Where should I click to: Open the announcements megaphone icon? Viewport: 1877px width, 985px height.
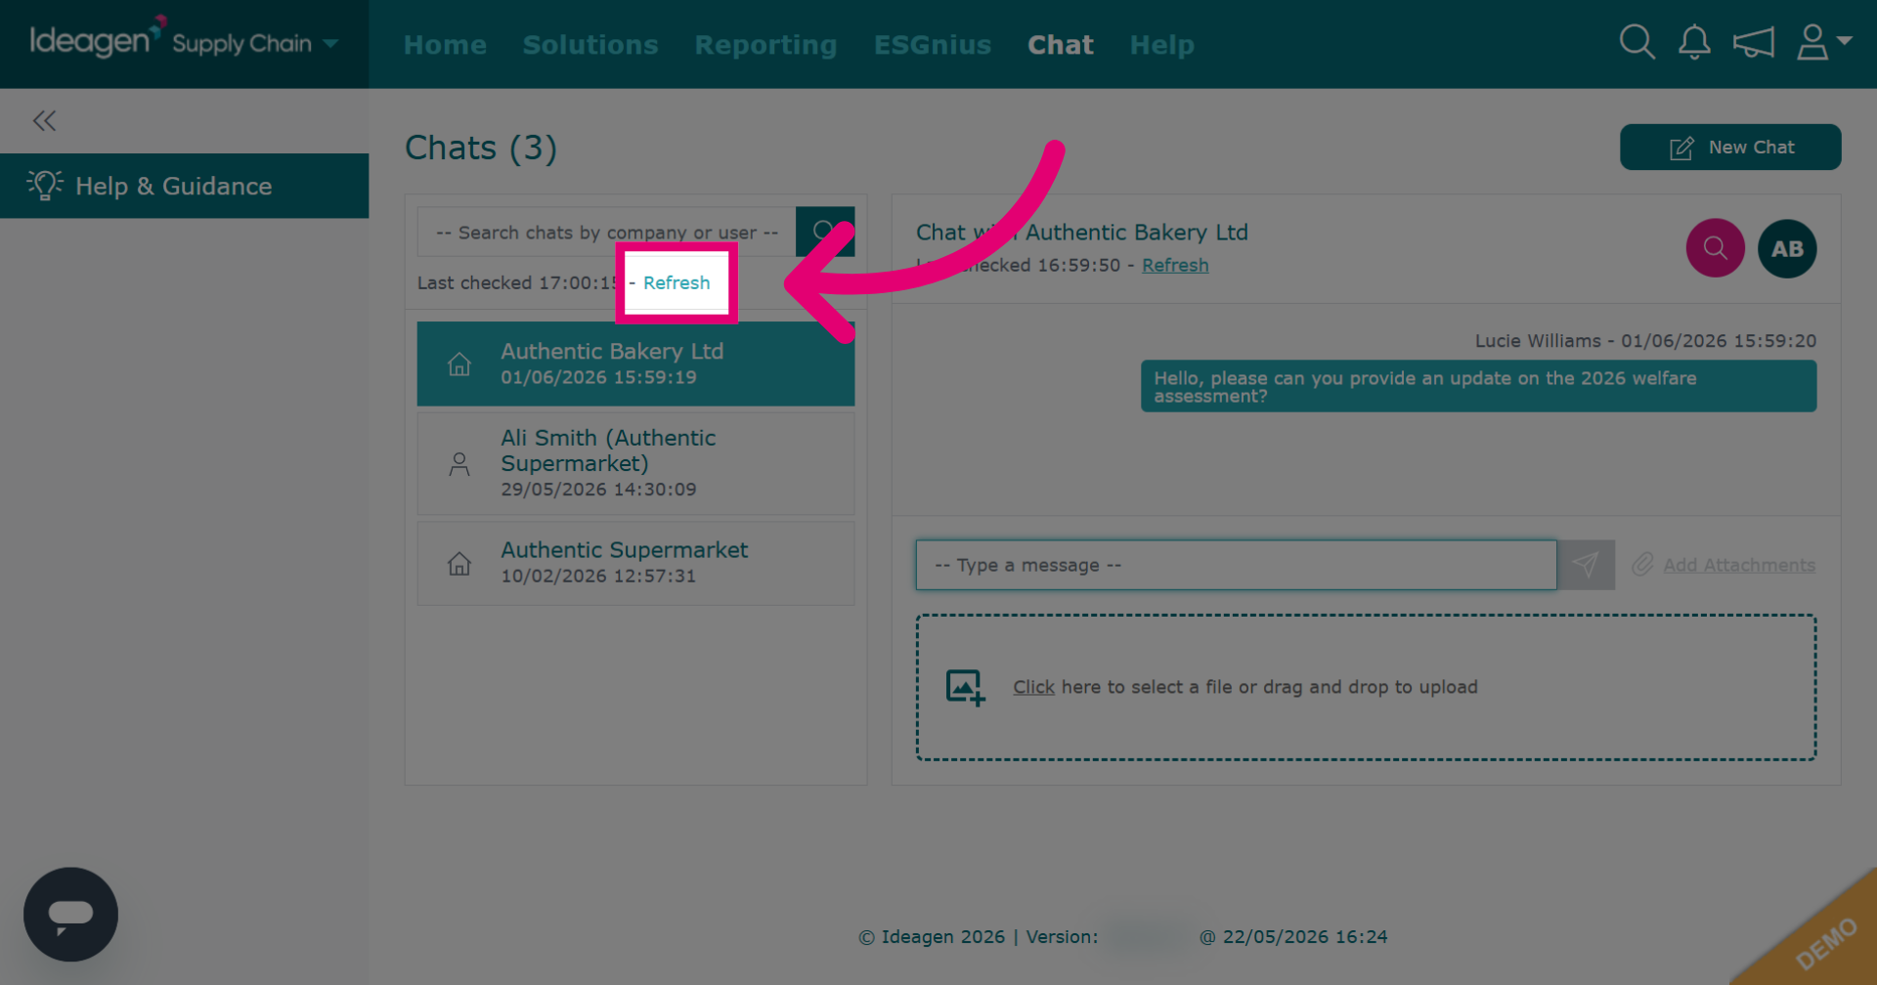1753,43
